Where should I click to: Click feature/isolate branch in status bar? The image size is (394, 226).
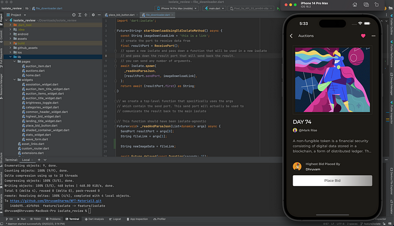coord(370,224)
